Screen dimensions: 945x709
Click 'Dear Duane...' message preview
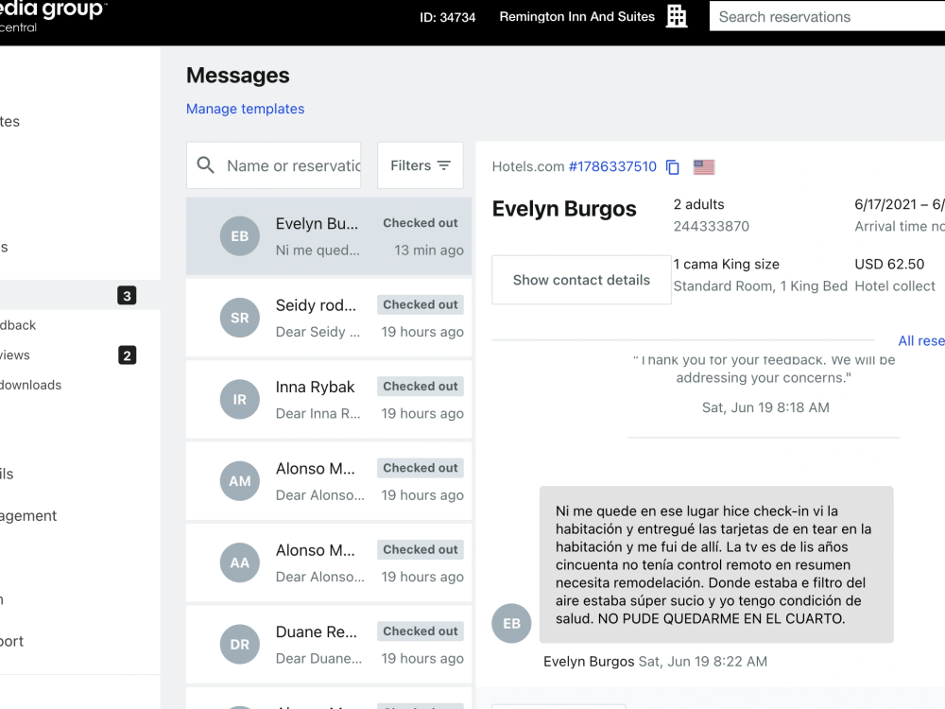click(318, 658)
